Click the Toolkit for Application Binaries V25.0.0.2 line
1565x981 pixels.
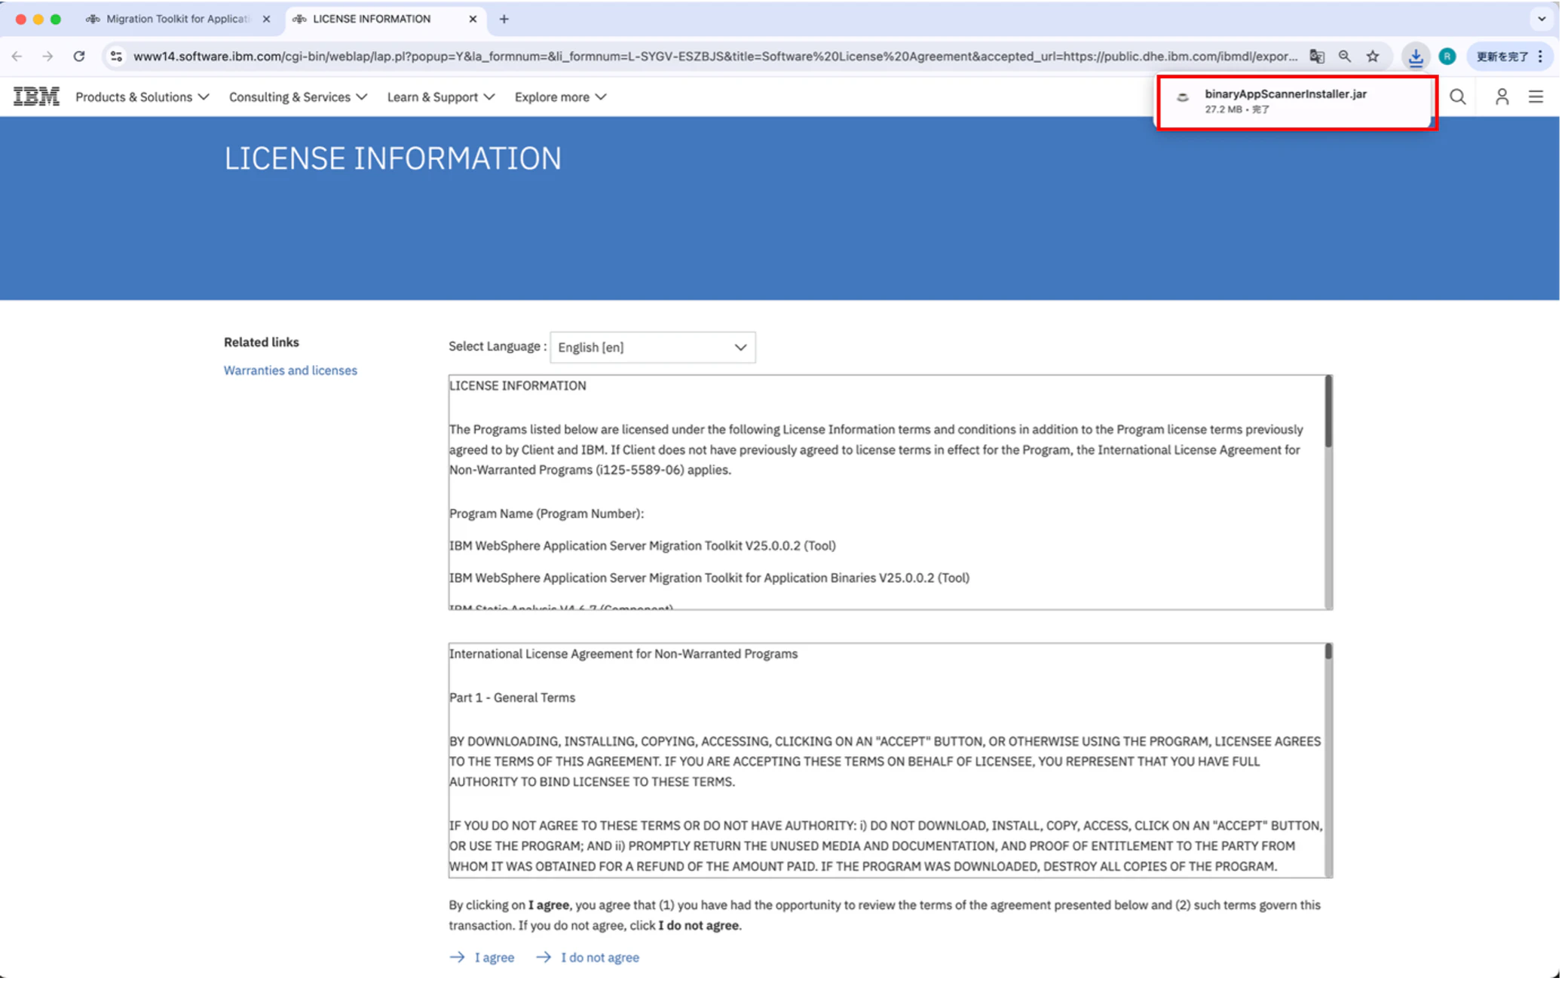click(x=709, y=578)
